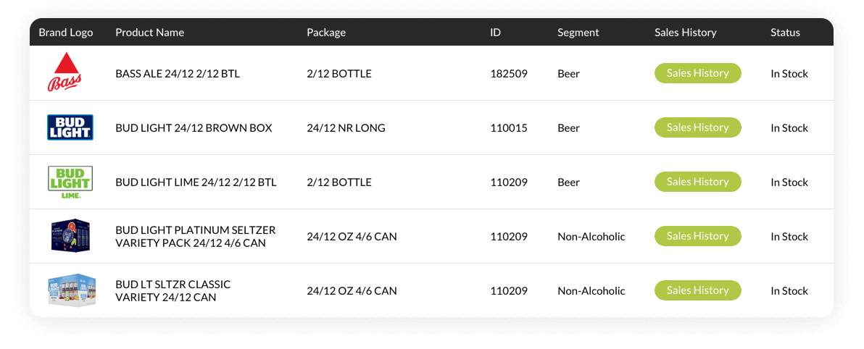Select the BUD LIGHT LIME 24/12 2/12 BTL name
The width and height of the screenshot is (864, 349).
pyautogui.click(x=196, y=182)
